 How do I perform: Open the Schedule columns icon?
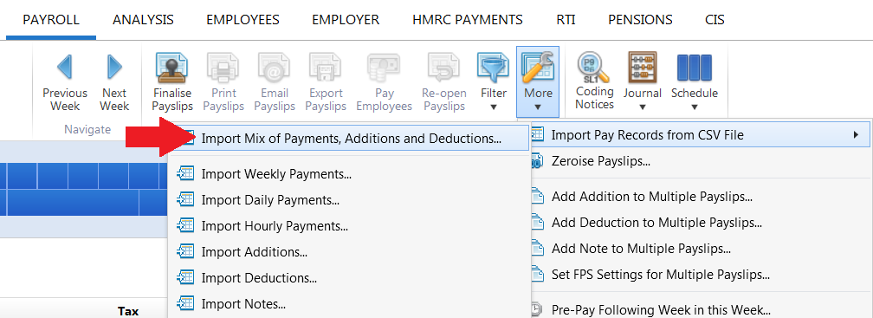pos(695,68)
